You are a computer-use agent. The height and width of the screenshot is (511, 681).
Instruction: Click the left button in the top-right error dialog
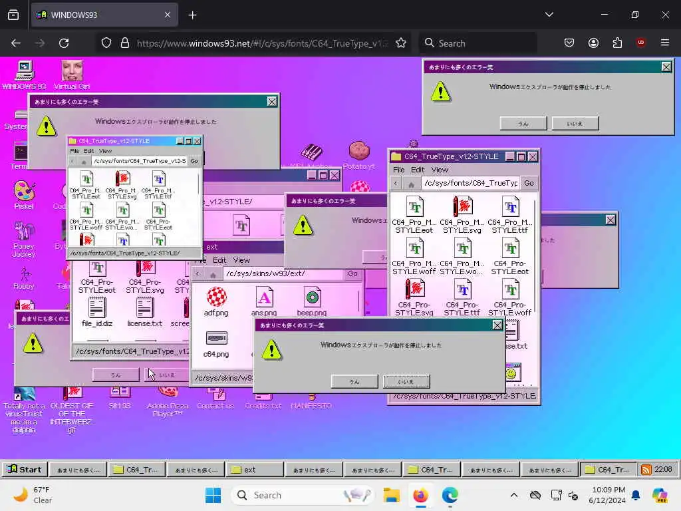pyautogui.click(x=523, y=123)
